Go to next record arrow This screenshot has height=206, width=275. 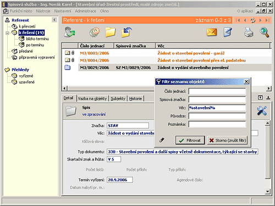(260, 20)
